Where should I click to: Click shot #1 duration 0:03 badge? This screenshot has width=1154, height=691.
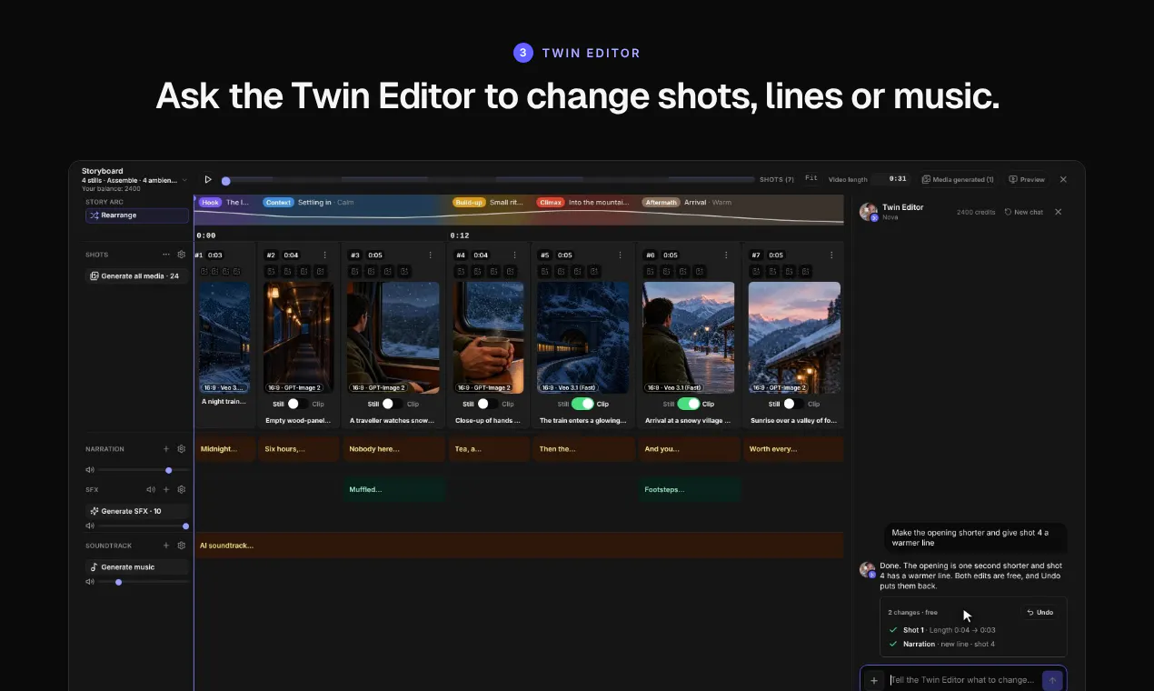214,255
